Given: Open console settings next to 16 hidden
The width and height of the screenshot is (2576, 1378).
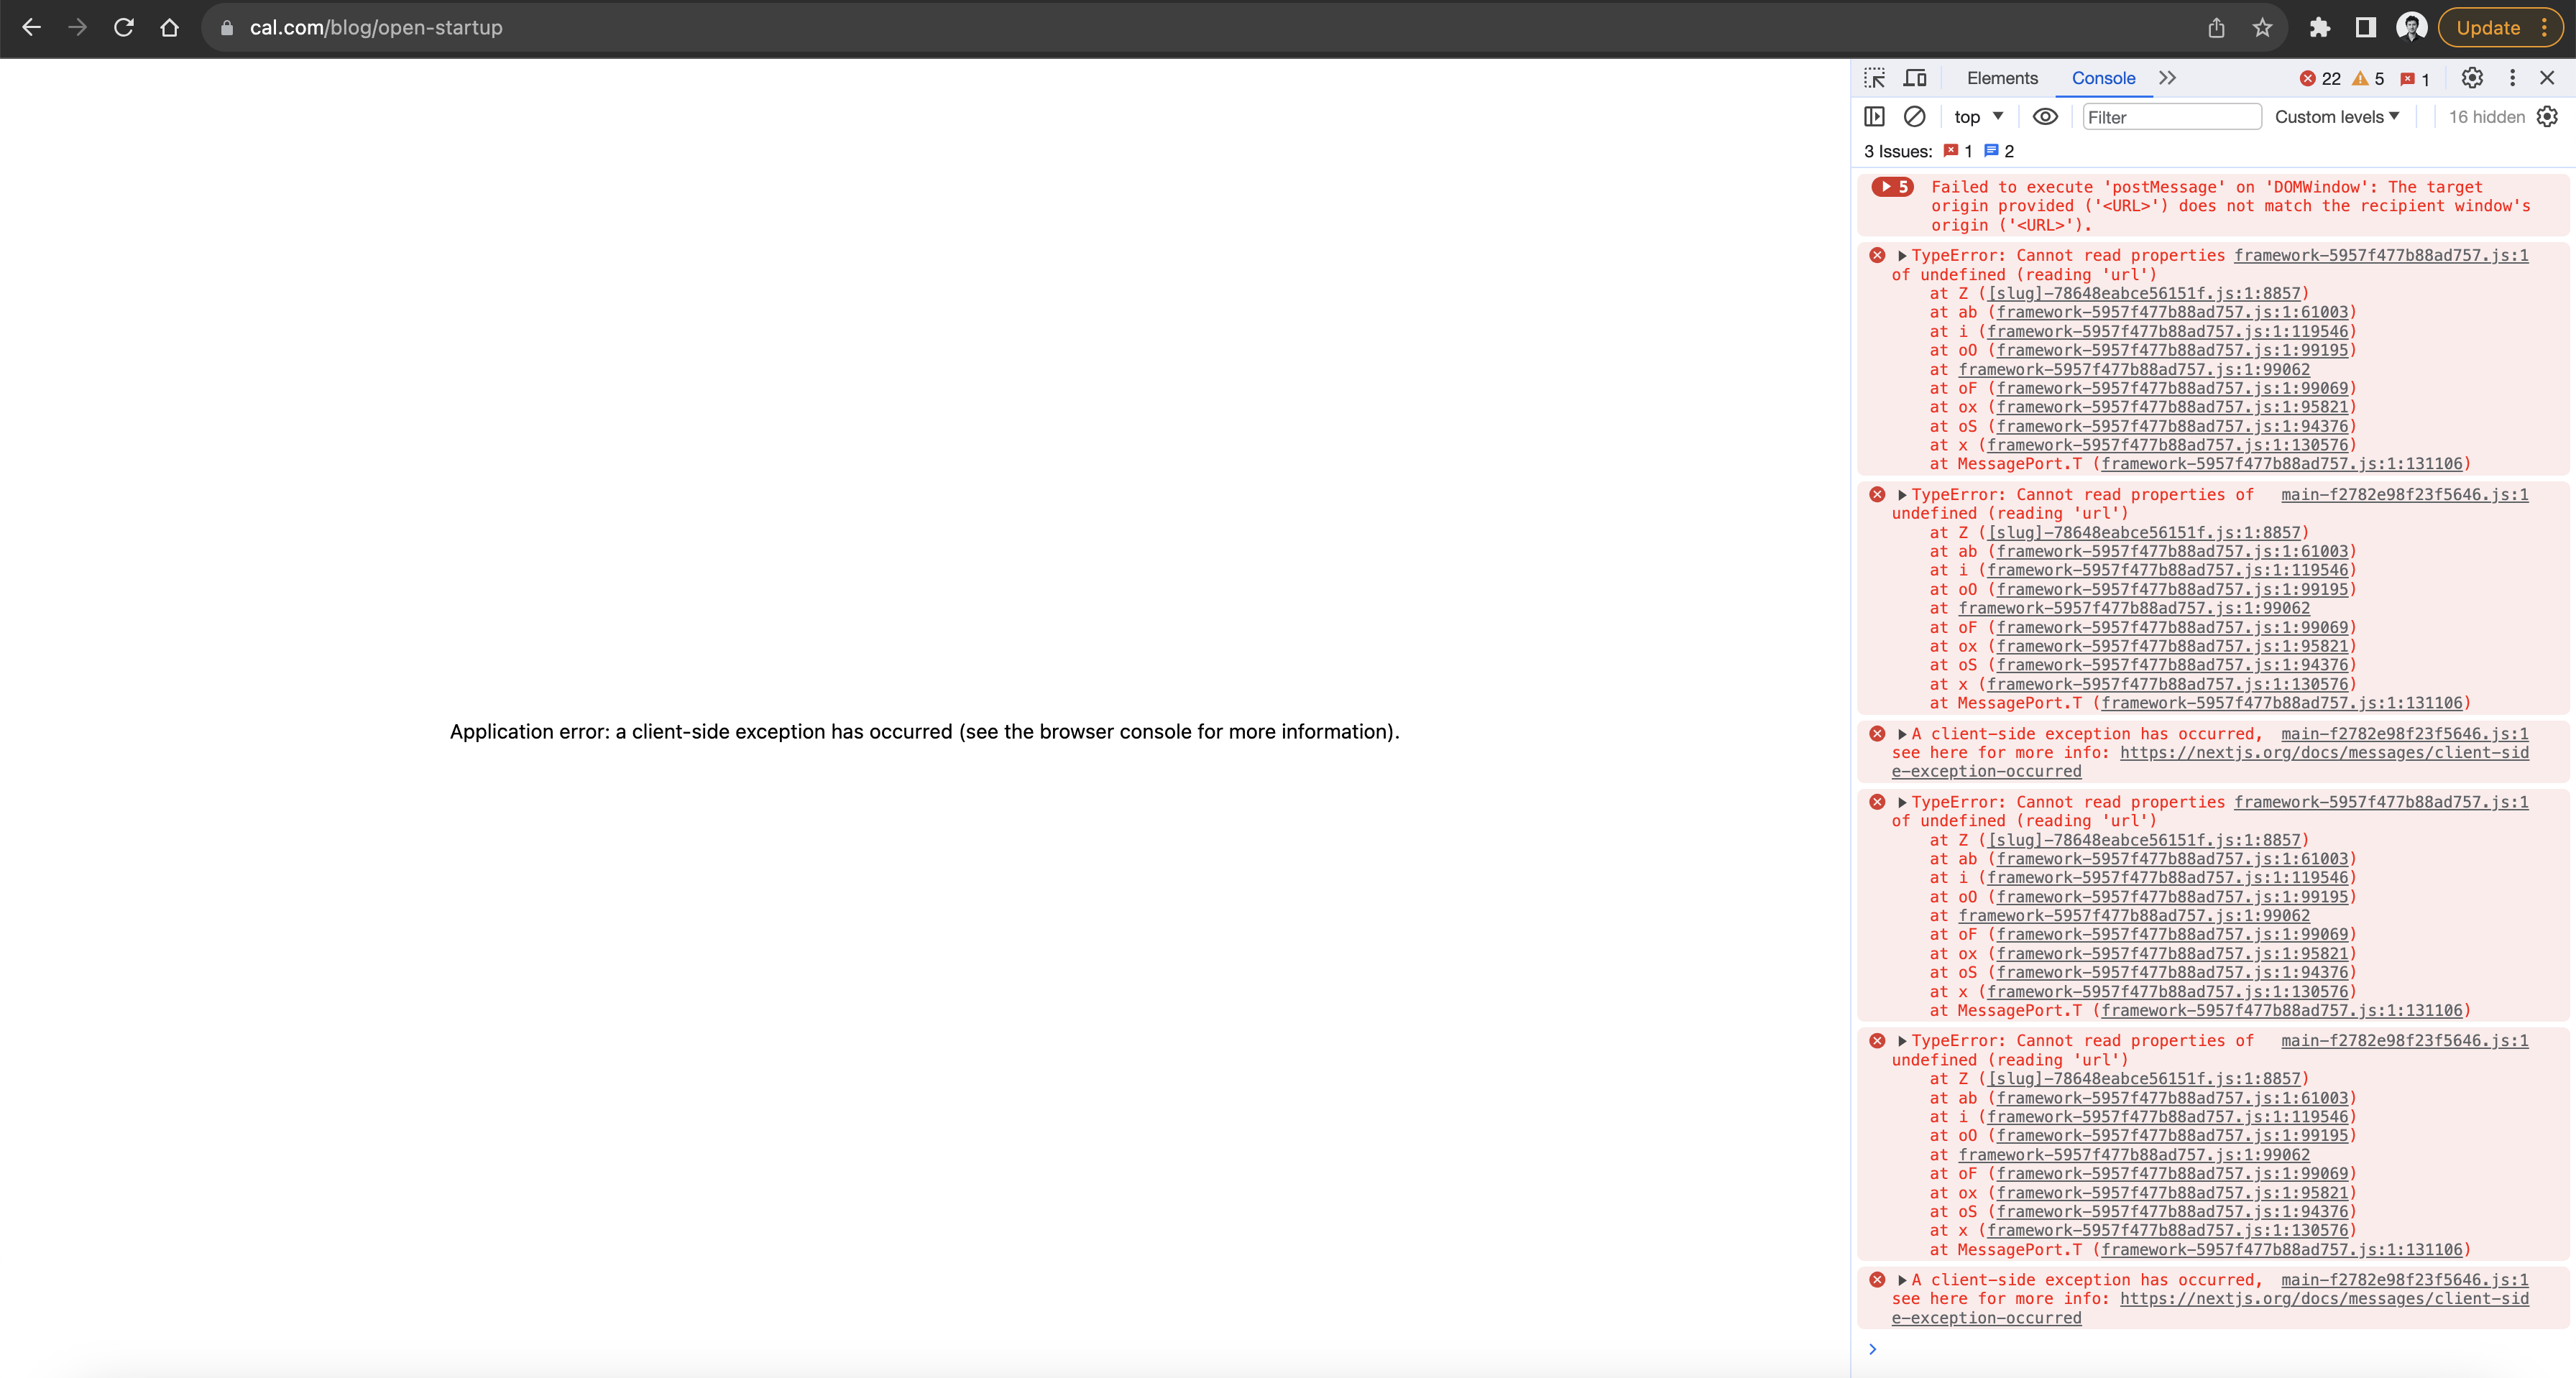Looking at the screenshot, I should click(x=2548, y=116).
